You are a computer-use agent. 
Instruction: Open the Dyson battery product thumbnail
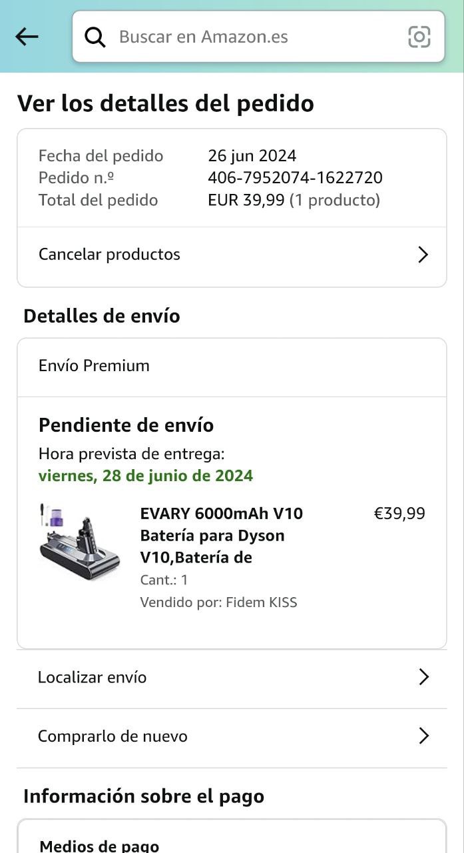pos(80,541)
